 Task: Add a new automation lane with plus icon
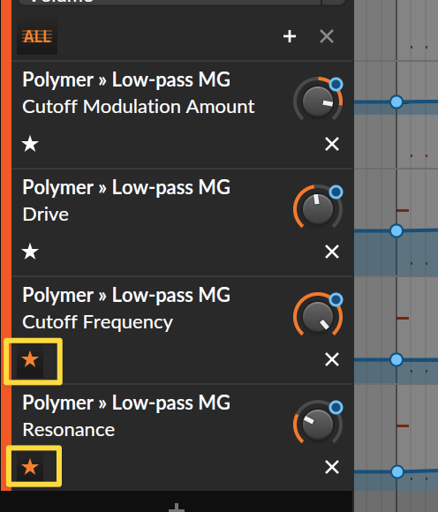(x=290, y=36)
